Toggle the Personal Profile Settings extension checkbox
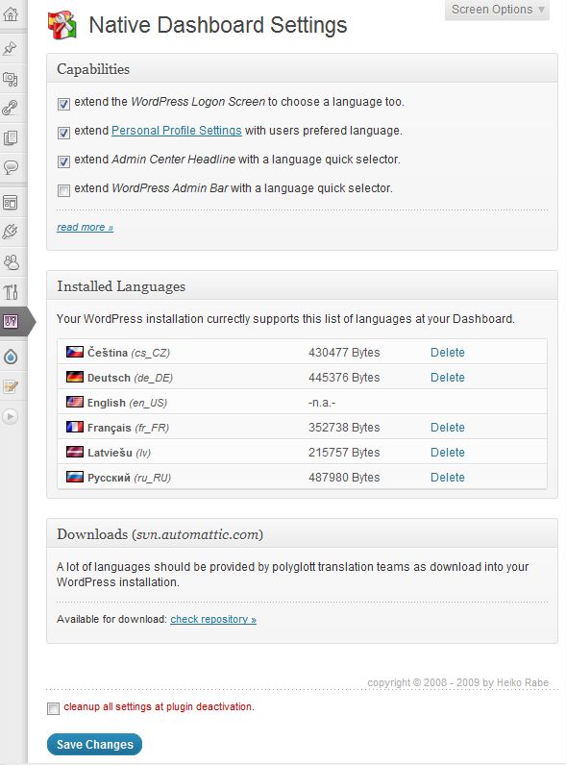 [x=63, y=133]
